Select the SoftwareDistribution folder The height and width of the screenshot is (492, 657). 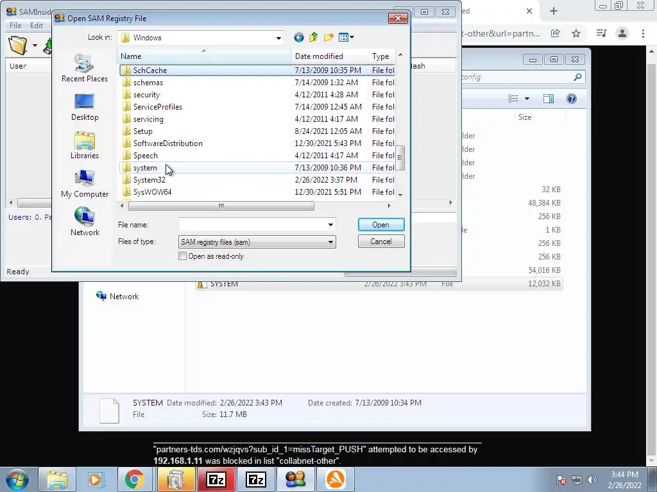[257, 143]
